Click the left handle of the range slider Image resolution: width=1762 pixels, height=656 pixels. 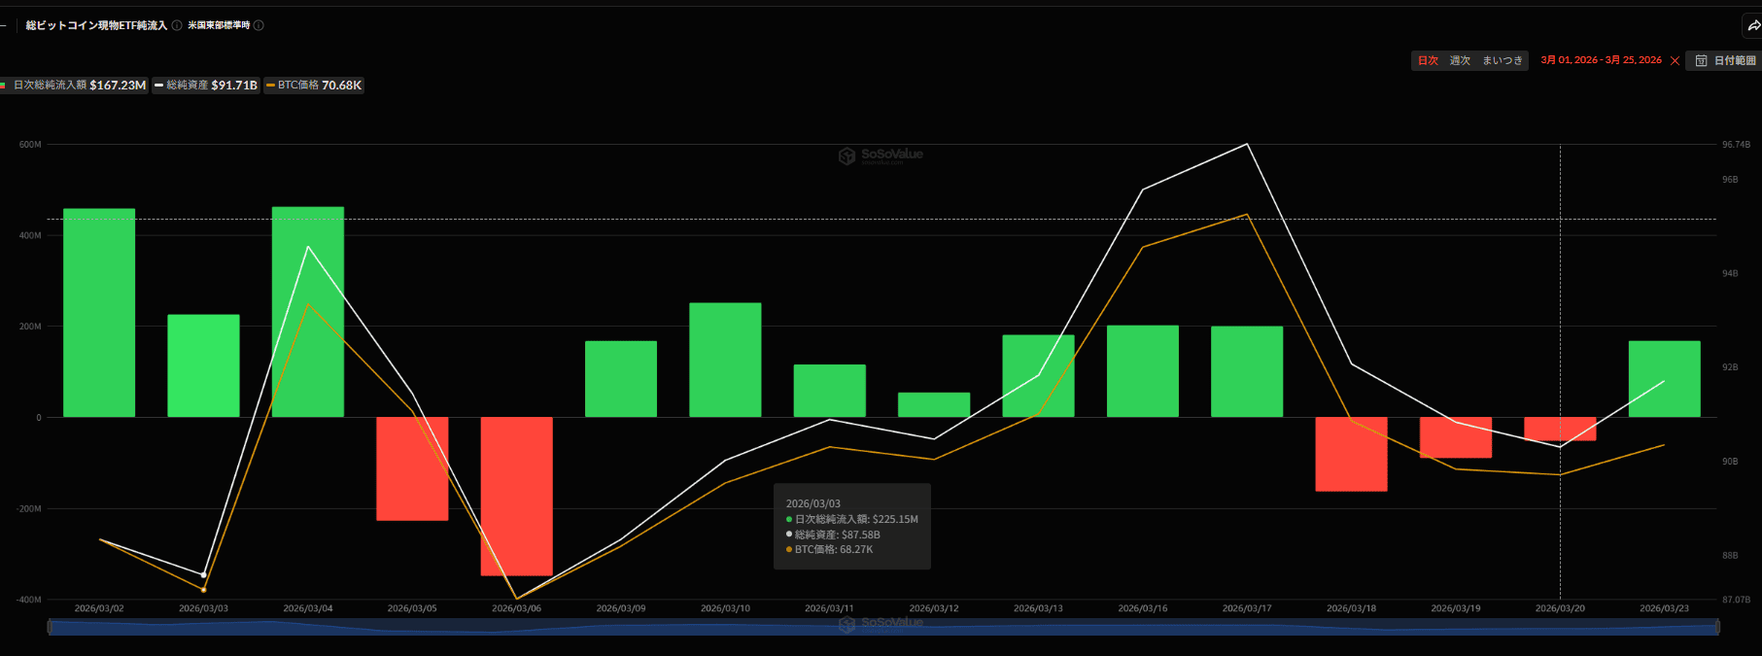pyautogui.click(x=49, y=628)
